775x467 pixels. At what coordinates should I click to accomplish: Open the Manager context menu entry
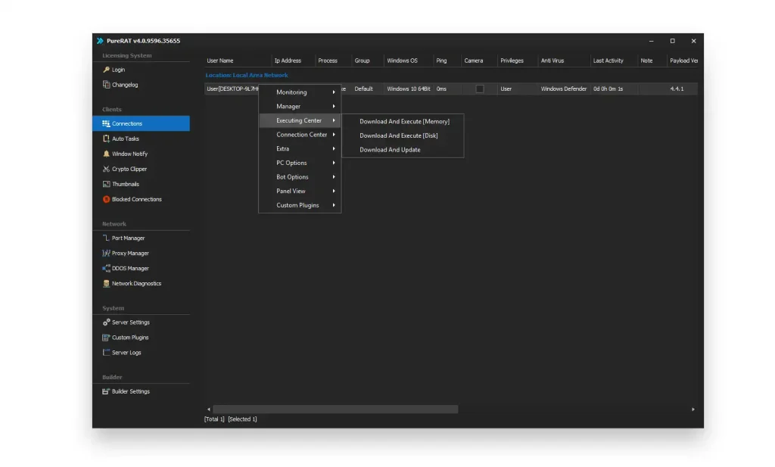tap(288, 107)
